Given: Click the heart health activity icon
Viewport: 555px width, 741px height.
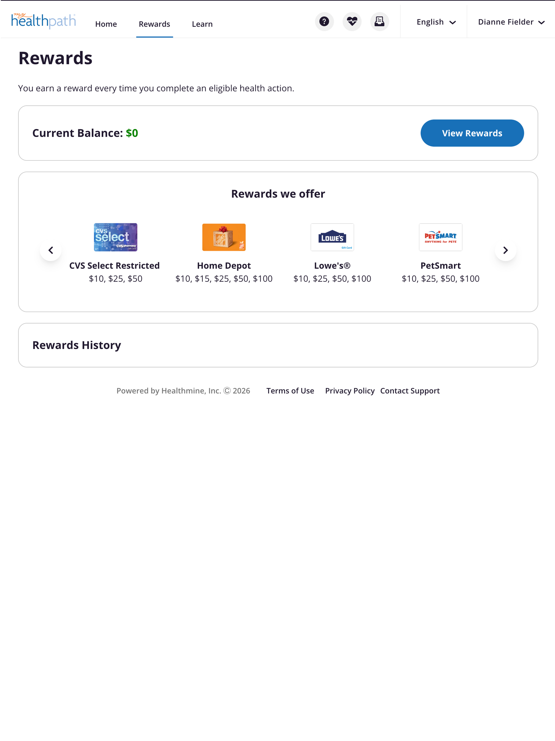Looking at the screenshot, I should click(x=352, y=22).
